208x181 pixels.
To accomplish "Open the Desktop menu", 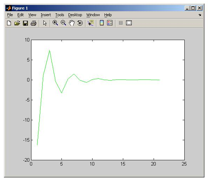I will click(x=75, y=15).
